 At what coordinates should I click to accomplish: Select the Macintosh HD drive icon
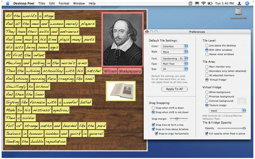(x=238, y=14)
